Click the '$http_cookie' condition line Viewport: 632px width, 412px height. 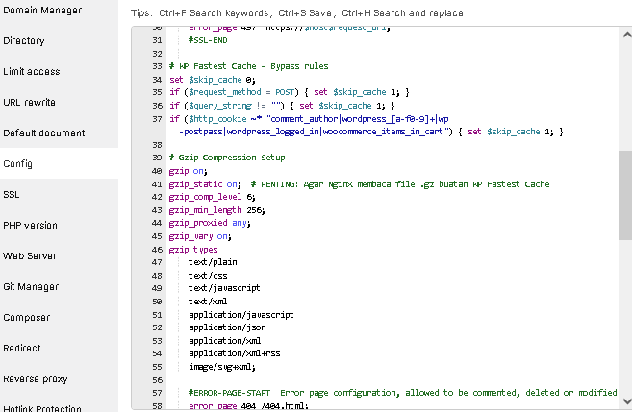pyautogui.click(x=366, y=125)
